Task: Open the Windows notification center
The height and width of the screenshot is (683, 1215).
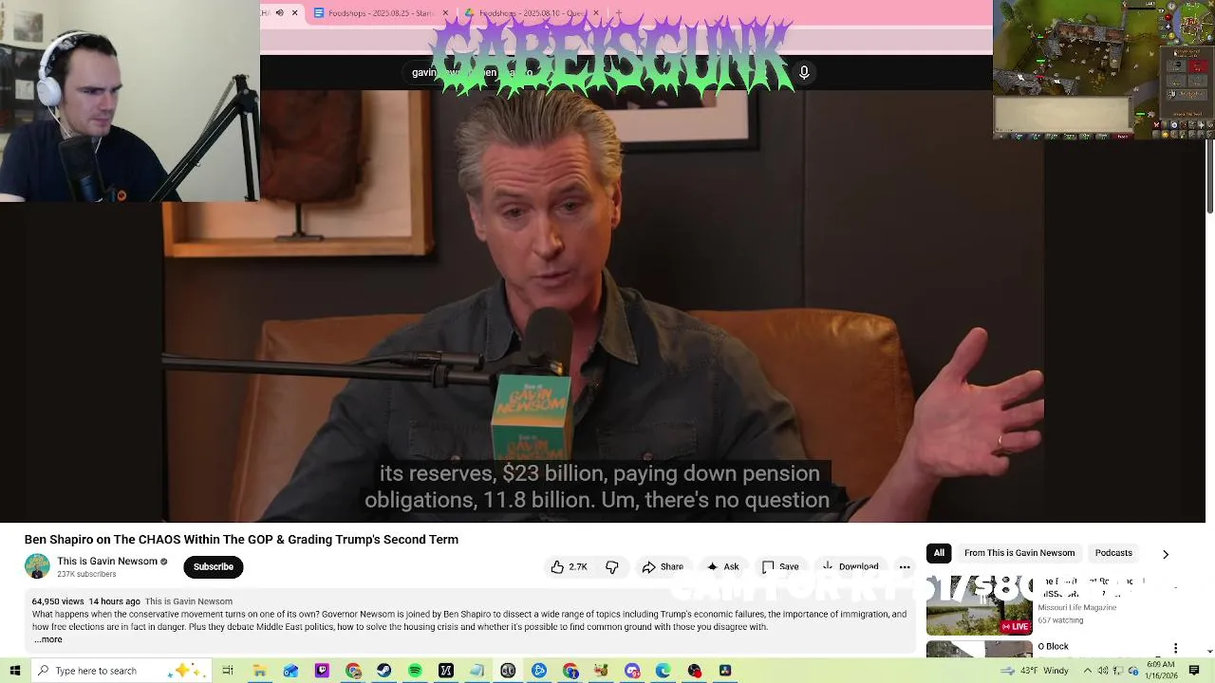Action: pos(1194,671)
